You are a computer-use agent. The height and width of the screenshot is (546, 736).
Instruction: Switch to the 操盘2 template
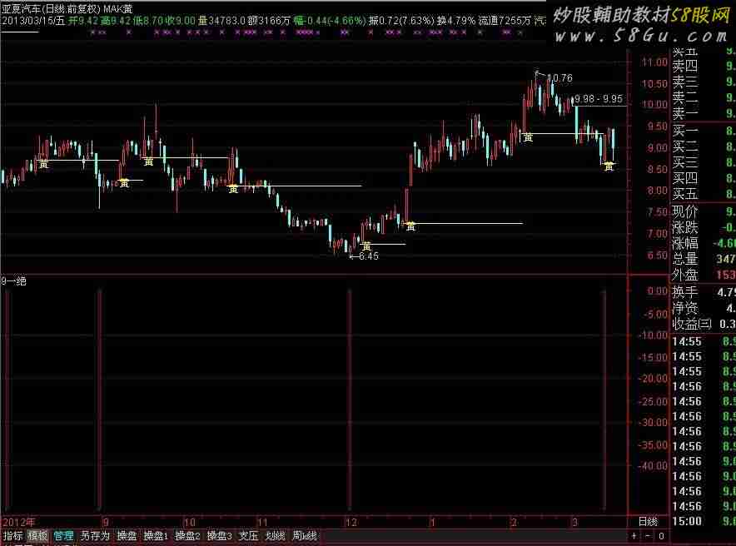[188, 536]
